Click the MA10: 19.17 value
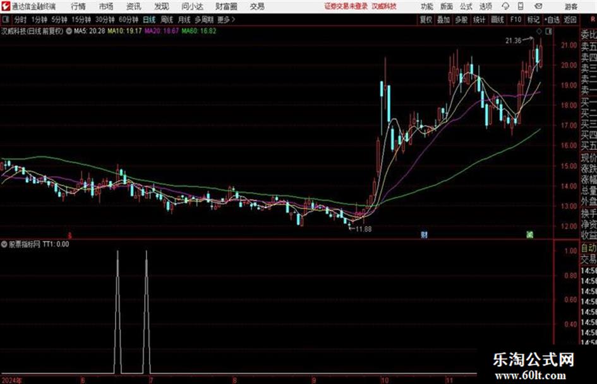This screenshot has height=384, width=597. (124, 31)
